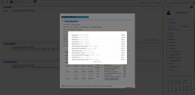Viewport: 195px width, 95px height.
Task: Switch to the Notifications tab
Action: click(x=143, y=3)
